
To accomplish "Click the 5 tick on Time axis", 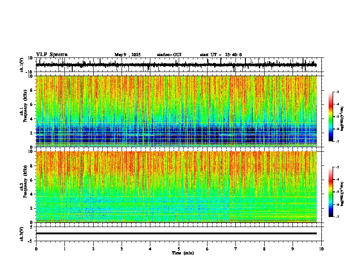I will tap(179, 249).
